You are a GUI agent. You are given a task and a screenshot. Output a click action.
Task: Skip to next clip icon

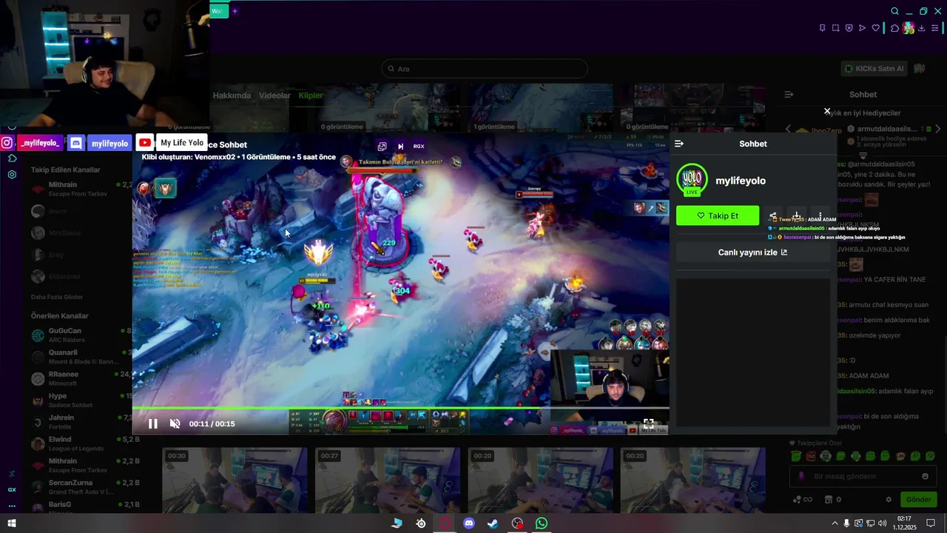pos(400,147)
